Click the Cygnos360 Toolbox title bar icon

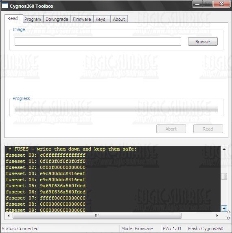tap(5, 6)
